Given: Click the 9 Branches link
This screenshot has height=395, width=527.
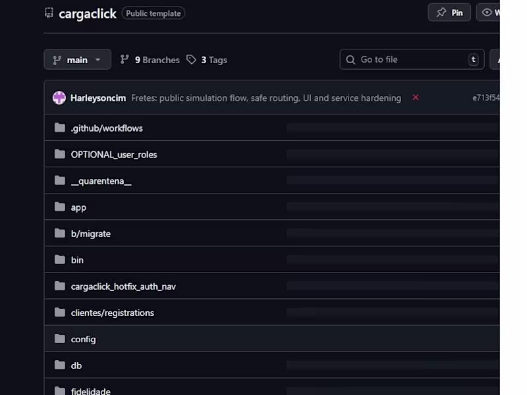Looking at the screenshot, I should coord(155,59).
